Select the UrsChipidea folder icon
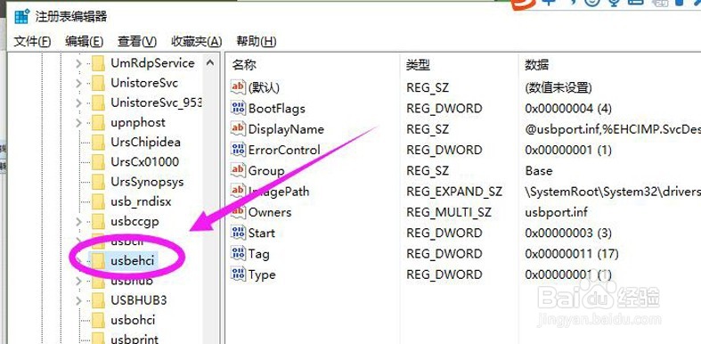The image size is (701, 344). 98,142
